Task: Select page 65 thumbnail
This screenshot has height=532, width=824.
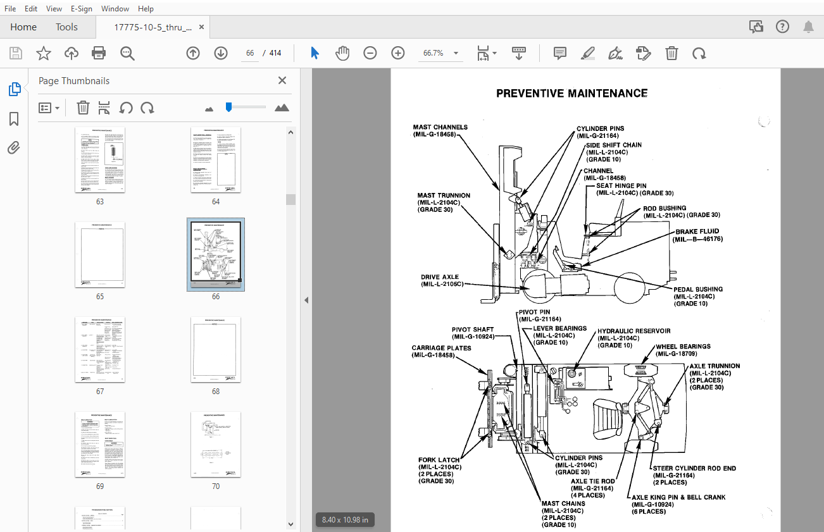Action: click(x=100, y=254)
